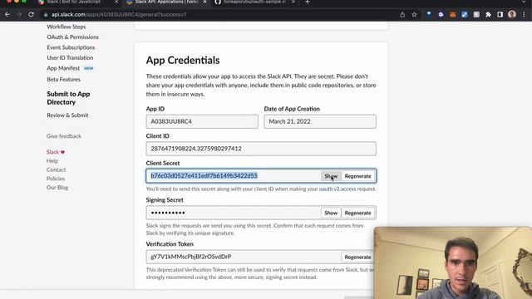Go back with browser back arrow
Viewport: 532px width, 299px height.
tap(7, 15)
